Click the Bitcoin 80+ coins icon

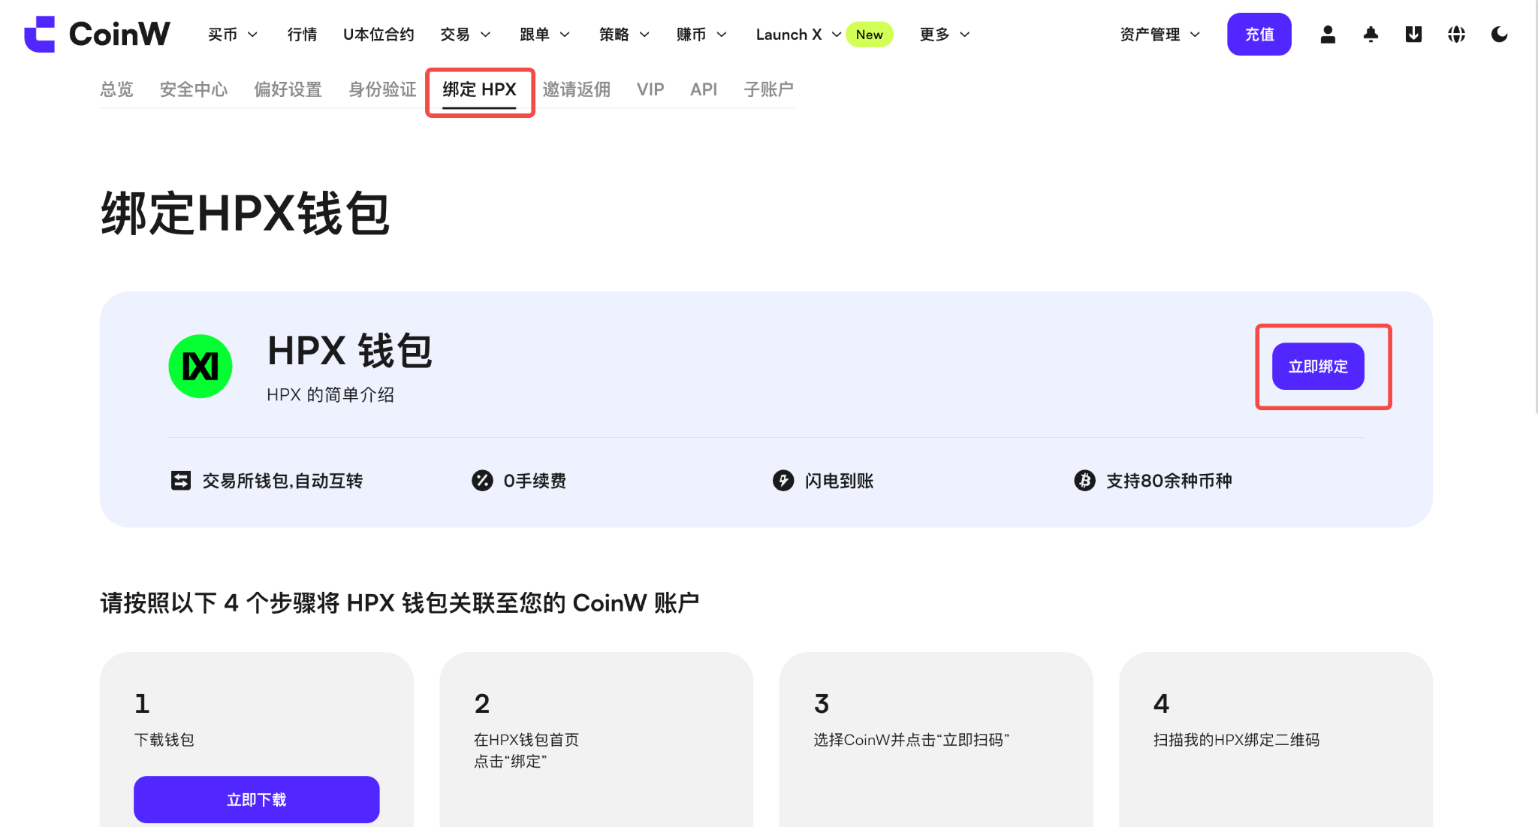click(x=1084, y=480)
